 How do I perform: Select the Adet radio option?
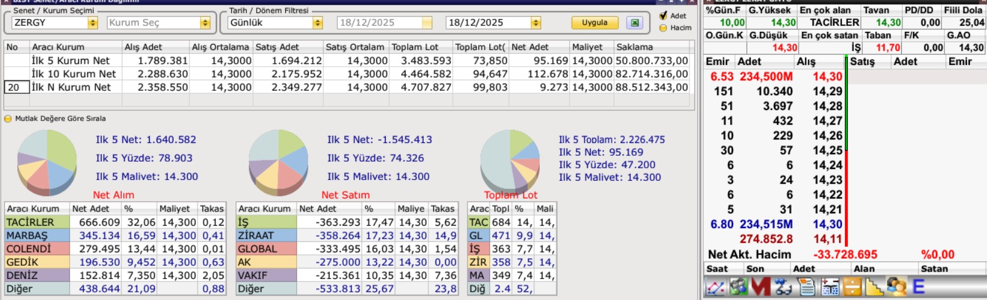[x=663, y=16]
